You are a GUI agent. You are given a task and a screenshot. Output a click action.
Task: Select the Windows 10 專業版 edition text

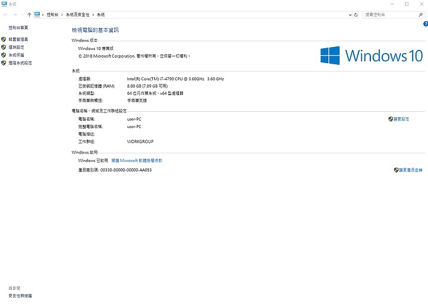point(96,49)
